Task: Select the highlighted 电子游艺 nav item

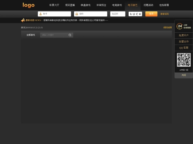Action: coord(133,5)
